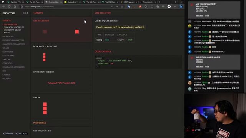This screenshot has width=246, height=138.
Task: Click the read aloud icon in address bar
Action: (112, 7)
